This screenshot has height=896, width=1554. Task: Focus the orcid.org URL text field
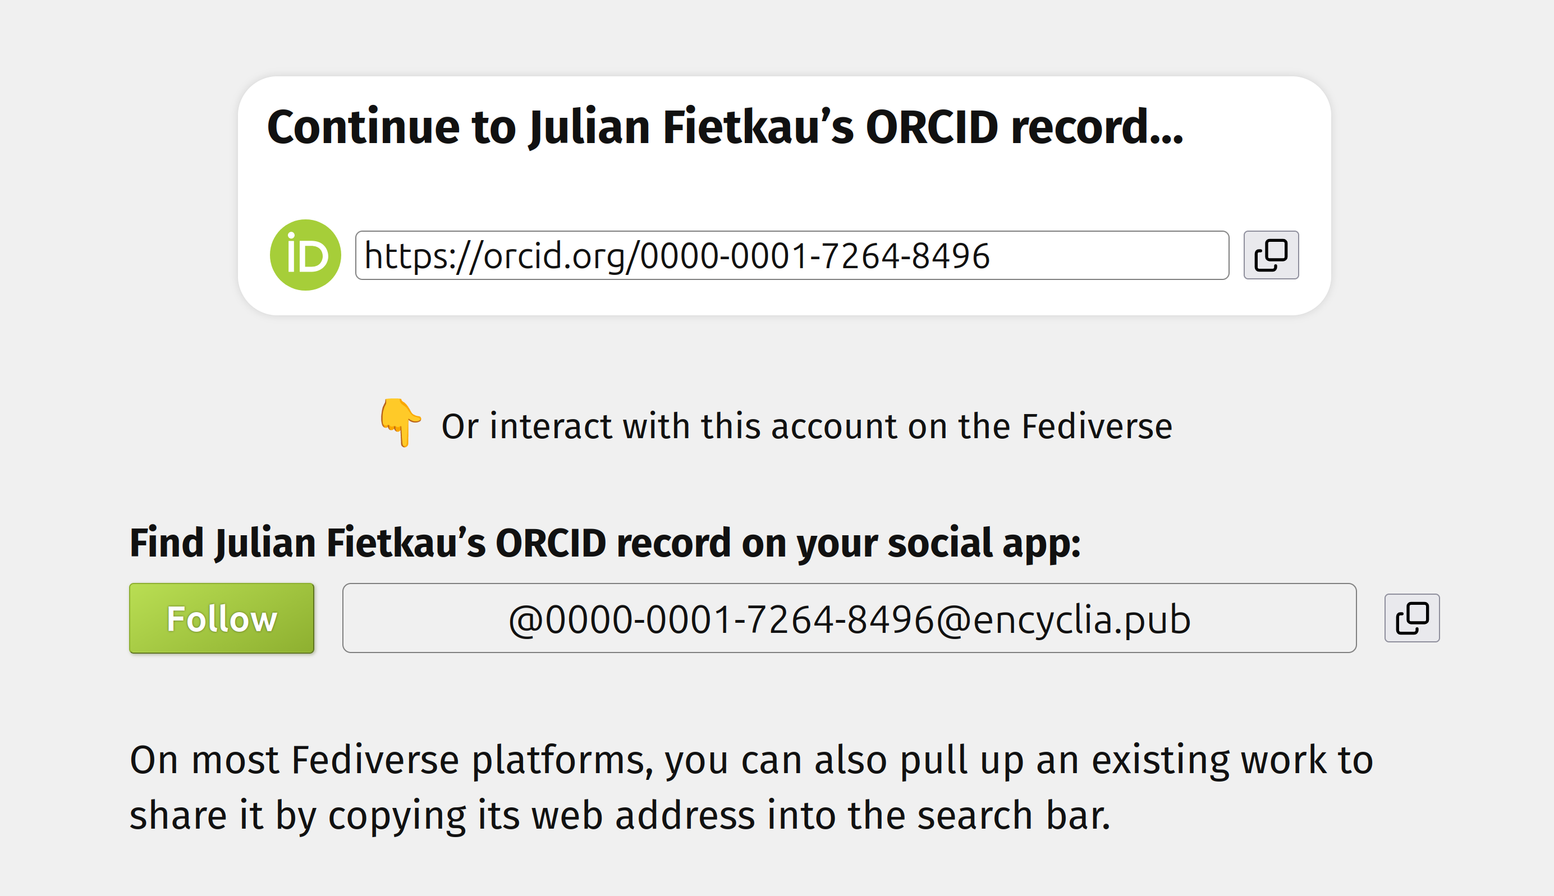click(x=791, y=255)
